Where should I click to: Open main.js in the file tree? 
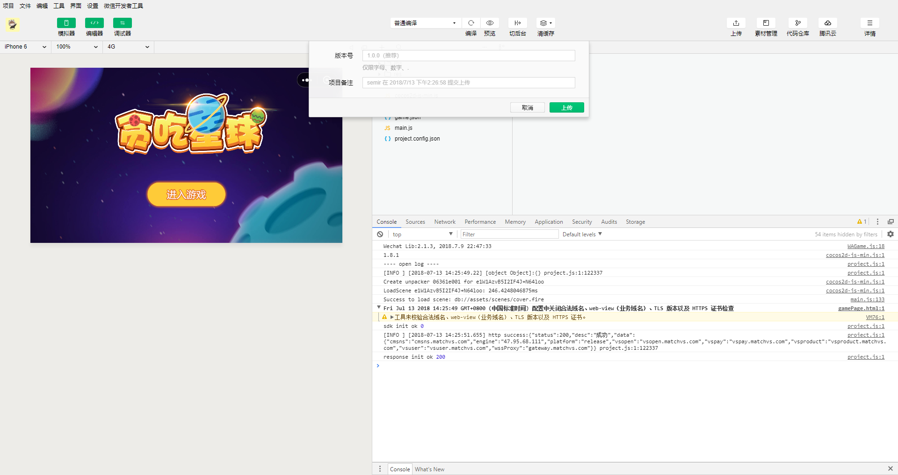point(403,128)
